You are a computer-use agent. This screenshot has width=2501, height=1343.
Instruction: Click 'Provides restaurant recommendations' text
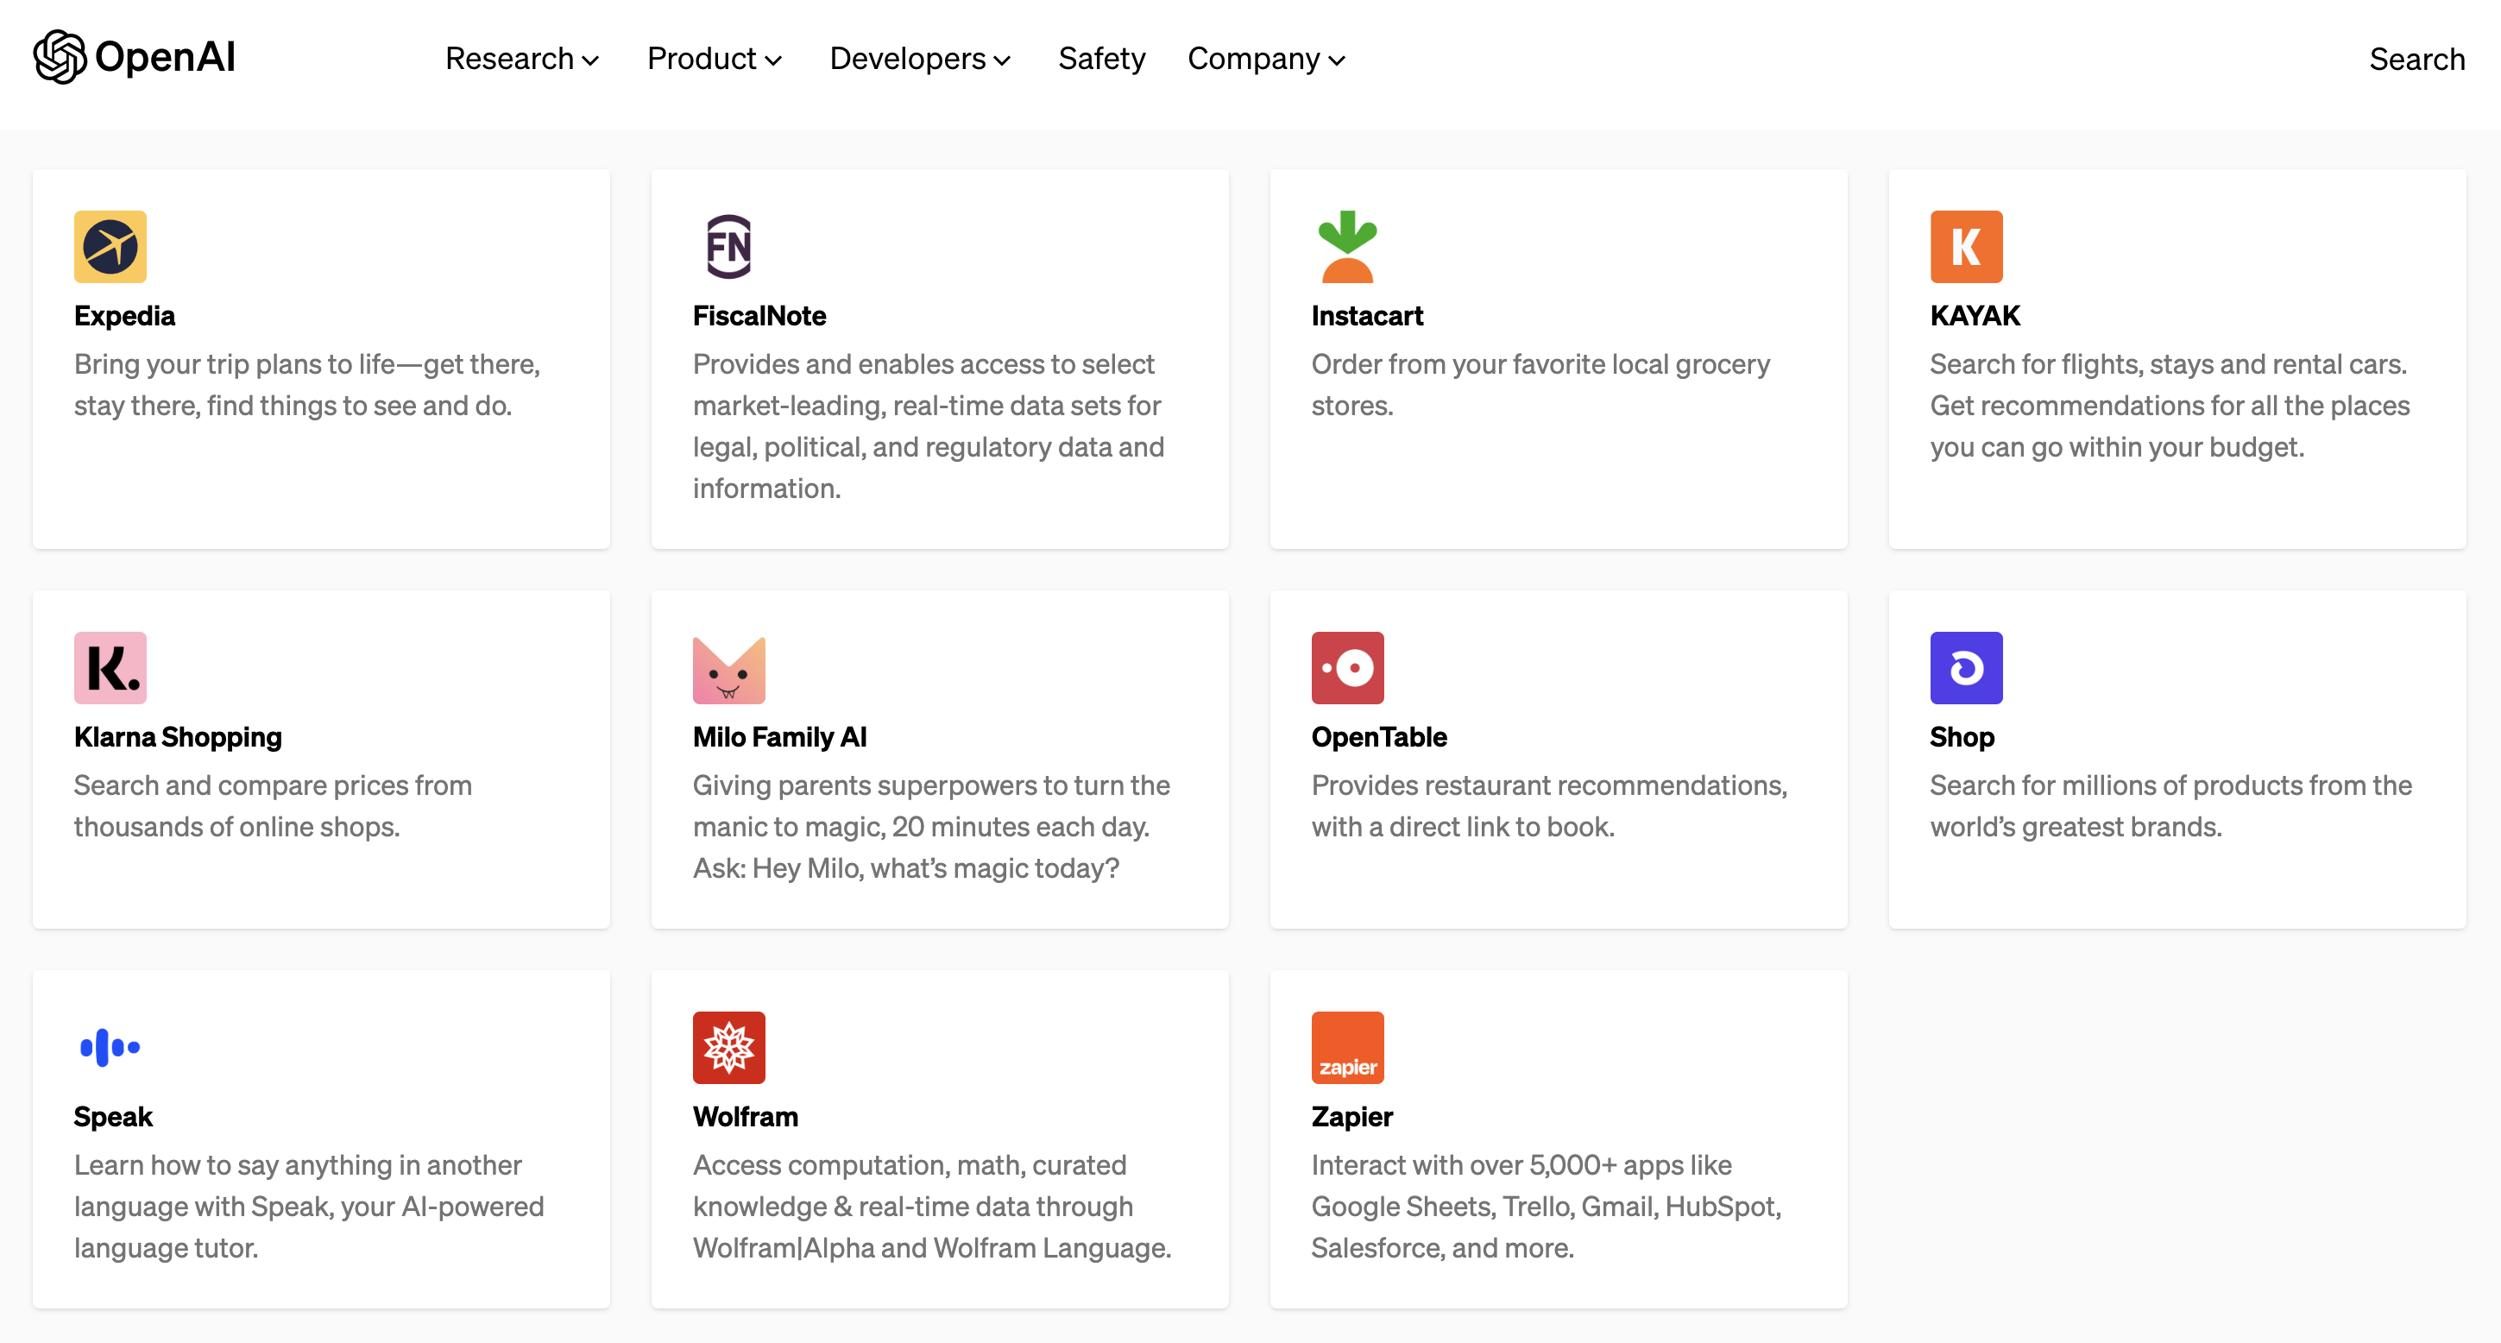click(x=1550, y=806)
